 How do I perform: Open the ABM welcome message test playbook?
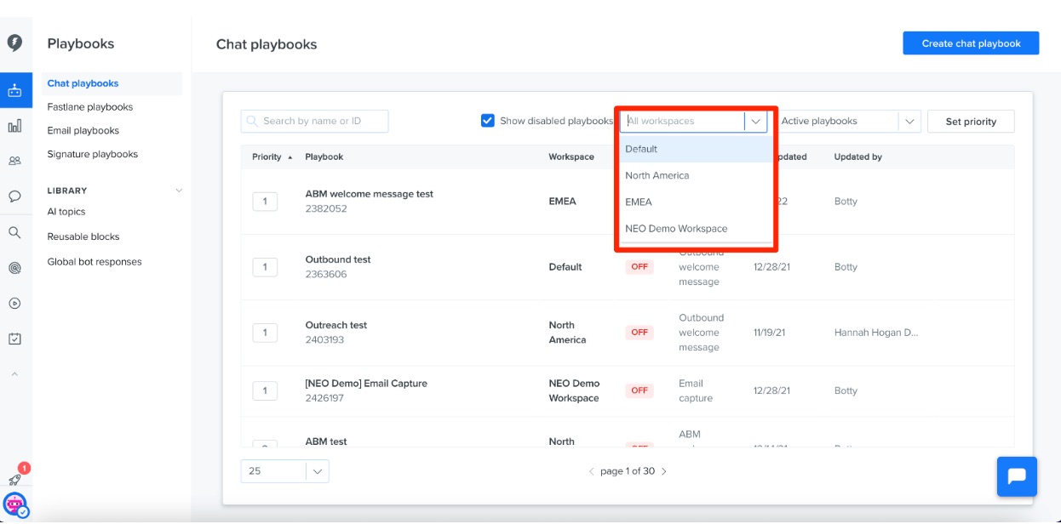(x=370, y=194)
